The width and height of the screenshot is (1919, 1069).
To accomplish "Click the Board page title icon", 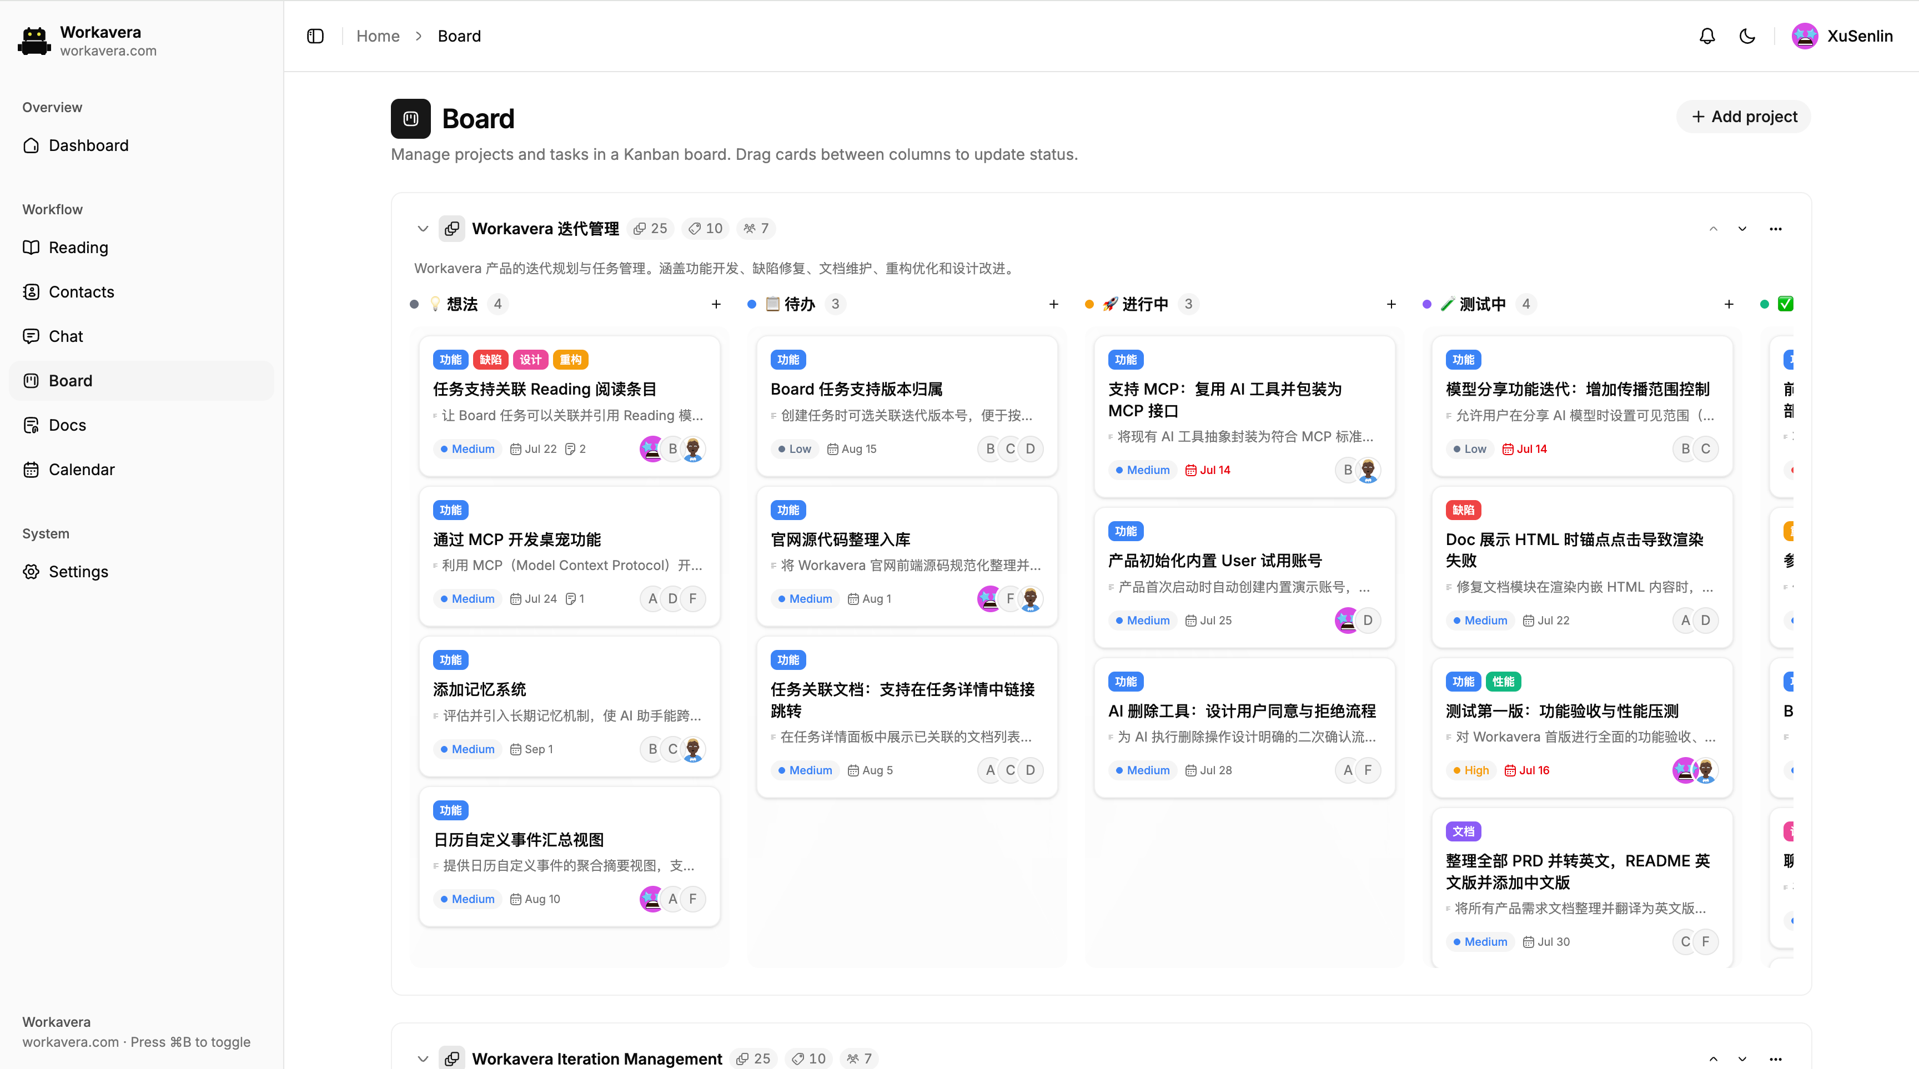I will coord(410,118).
